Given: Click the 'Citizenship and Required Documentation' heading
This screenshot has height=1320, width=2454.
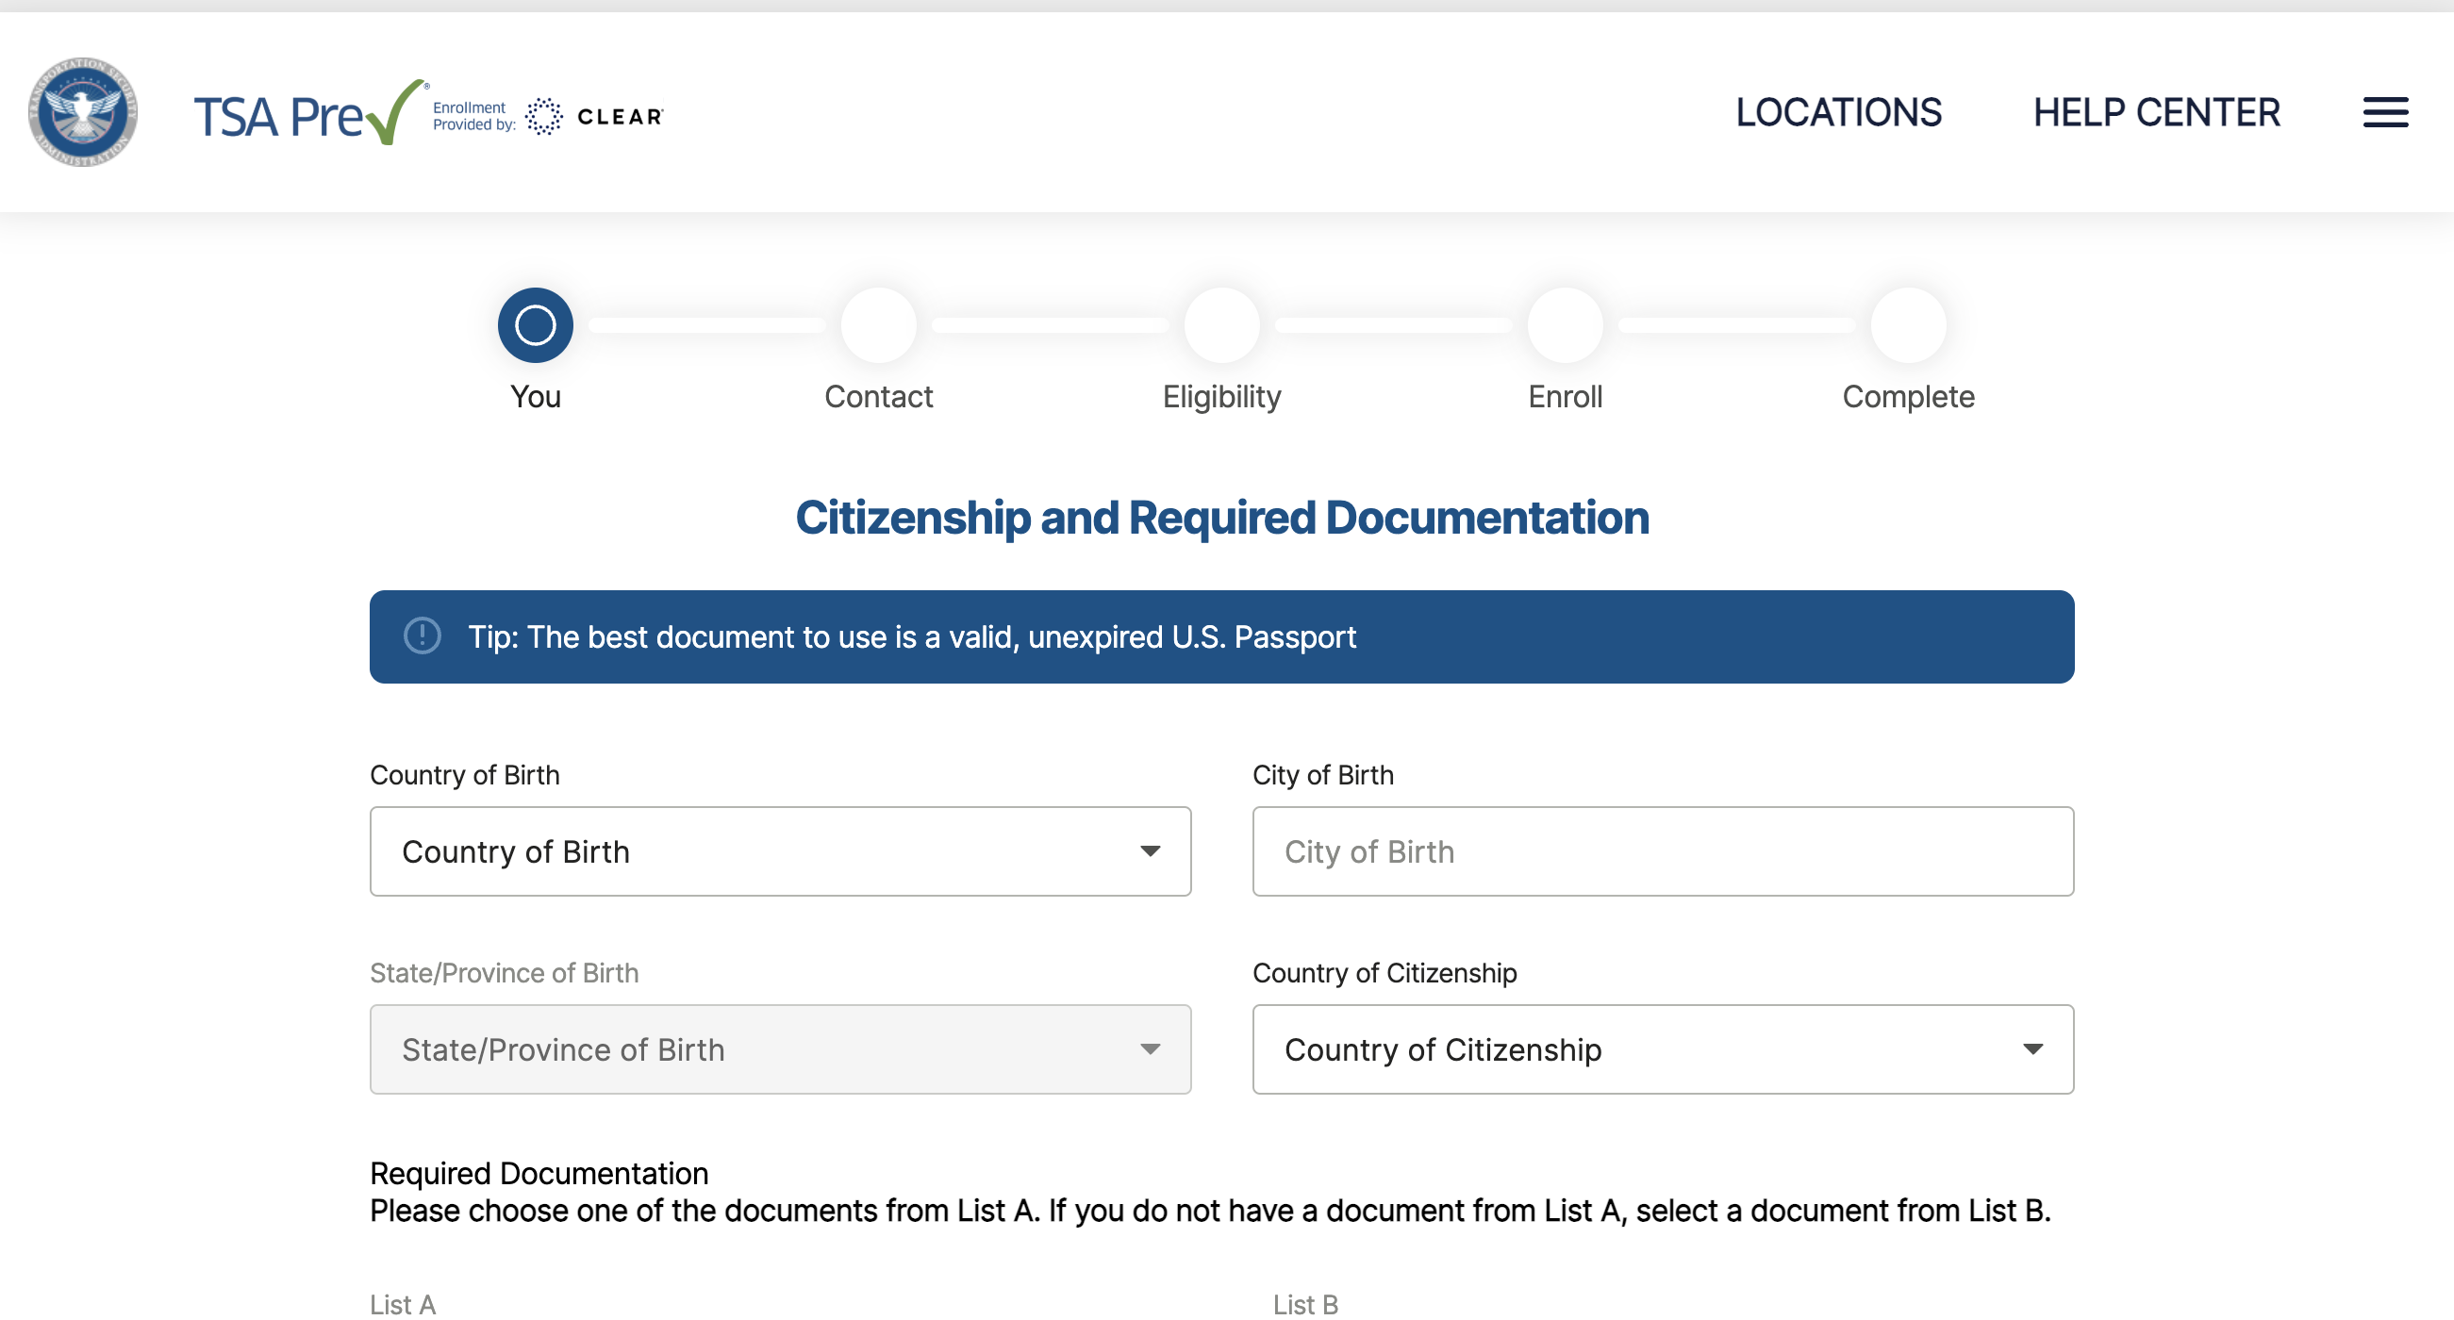Looking at the screenshot, I should pos(1222,518).
